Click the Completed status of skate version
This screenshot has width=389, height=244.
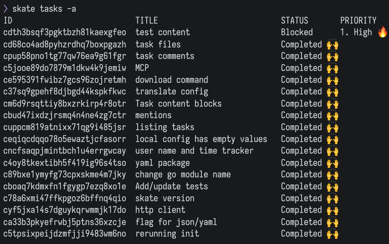pos(301,198)
